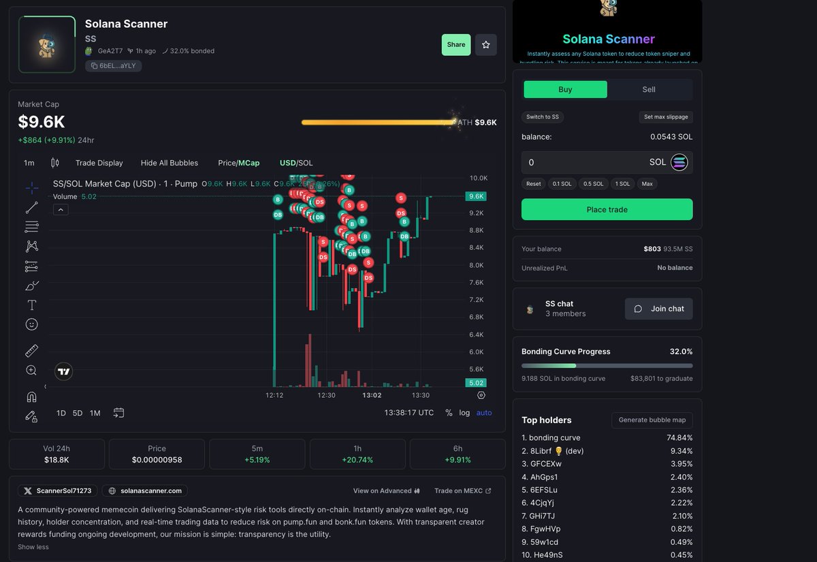Open the emoji icons tool
This screenshot has height=562, width=817.
(31, 325)
